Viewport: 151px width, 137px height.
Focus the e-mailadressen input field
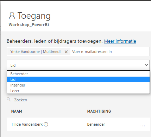(x=110, y=52)
